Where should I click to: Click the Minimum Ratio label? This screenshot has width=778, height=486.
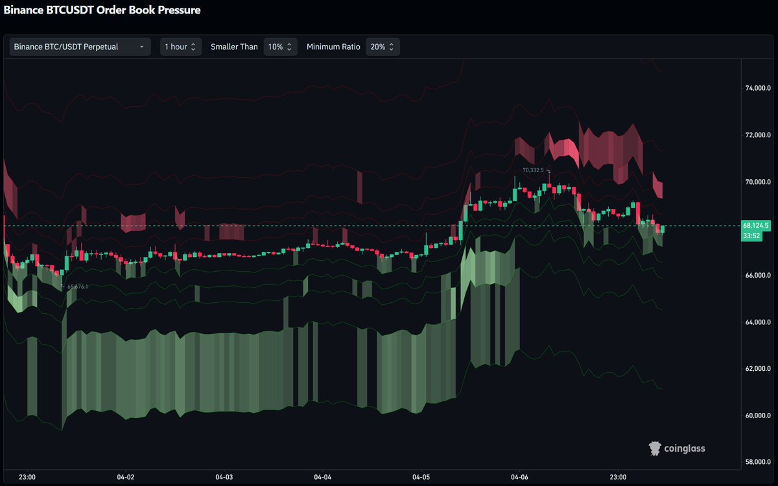(x=333, y=47)
